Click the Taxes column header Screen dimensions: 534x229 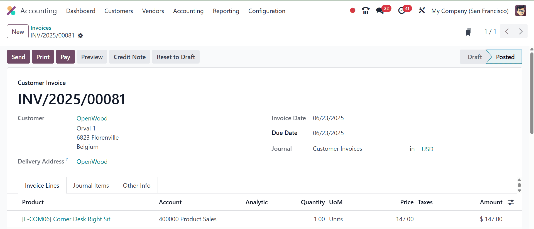[425, 202]
